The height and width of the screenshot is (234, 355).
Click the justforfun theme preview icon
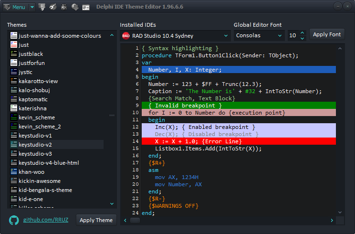click(x=14, y=63)
